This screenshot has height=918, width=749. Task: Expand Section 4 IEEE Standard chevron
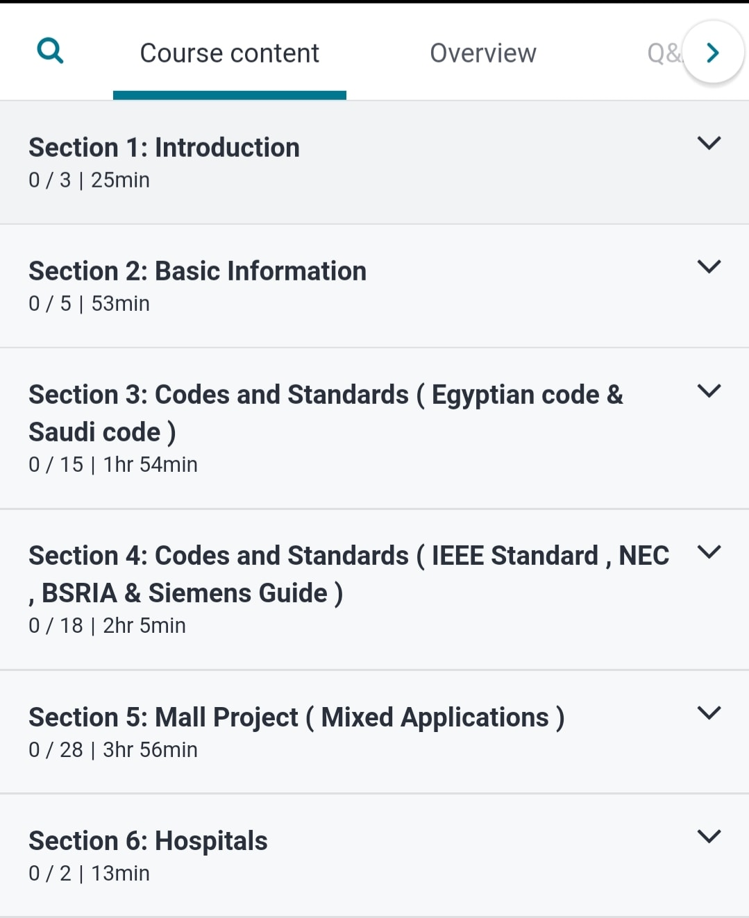point(709,552)
